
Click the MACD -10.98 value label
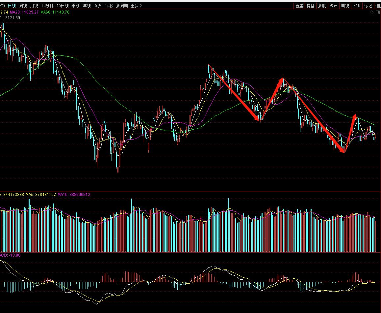tap(10, 255)
